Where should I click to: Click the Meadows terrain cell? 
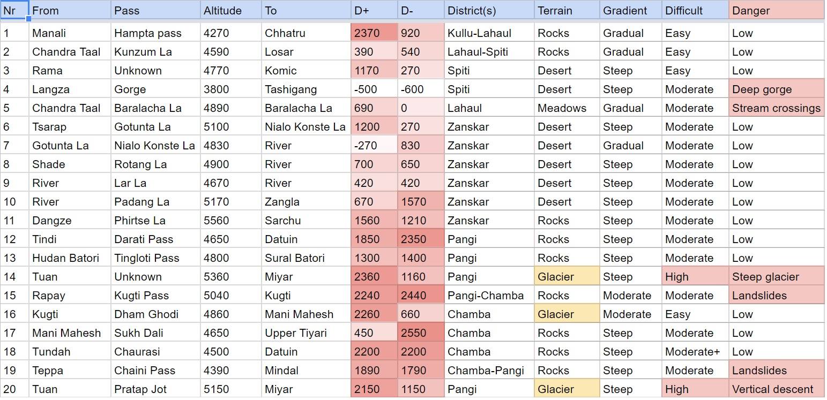[x=567, y=108]
